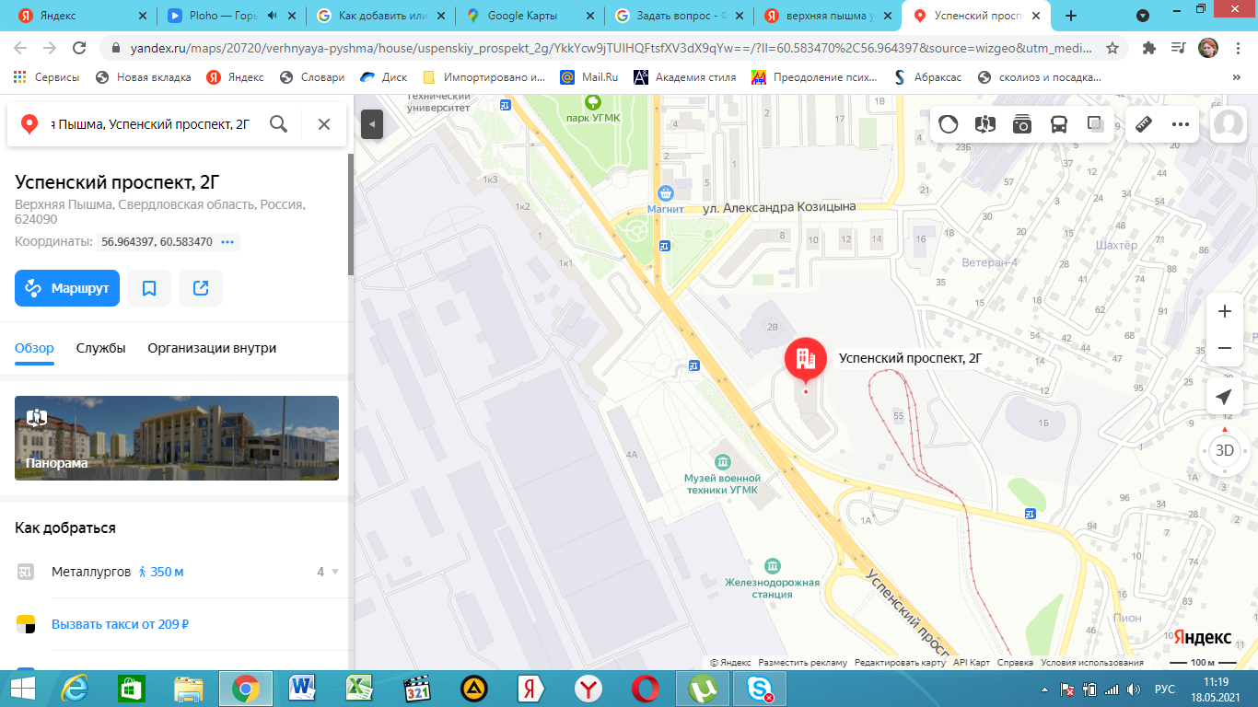Clear the search field with the X icon

324,124
